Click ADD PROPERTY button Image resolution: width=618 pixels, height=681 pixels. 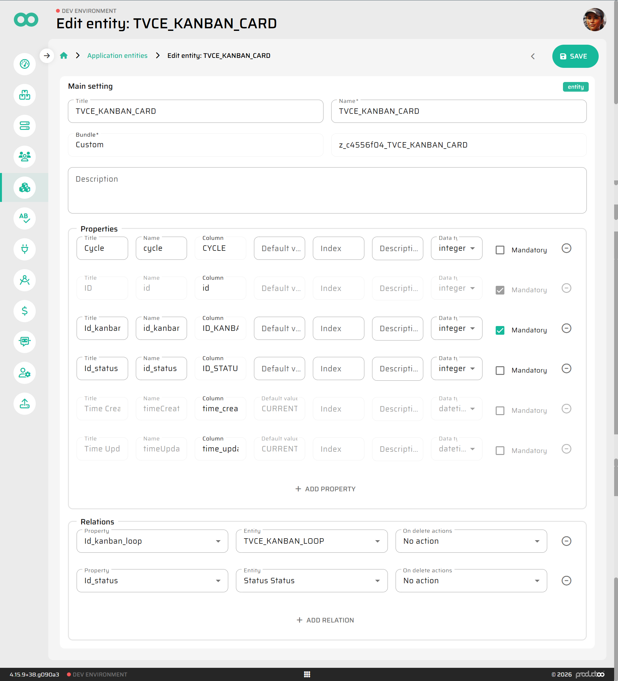[325, 489]
